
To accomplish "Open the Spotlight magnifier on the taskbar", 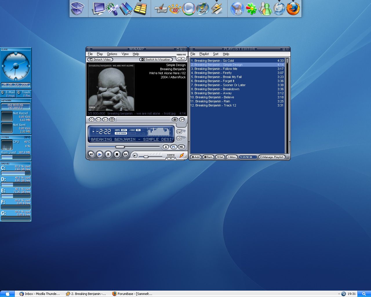I will point(364,294).
